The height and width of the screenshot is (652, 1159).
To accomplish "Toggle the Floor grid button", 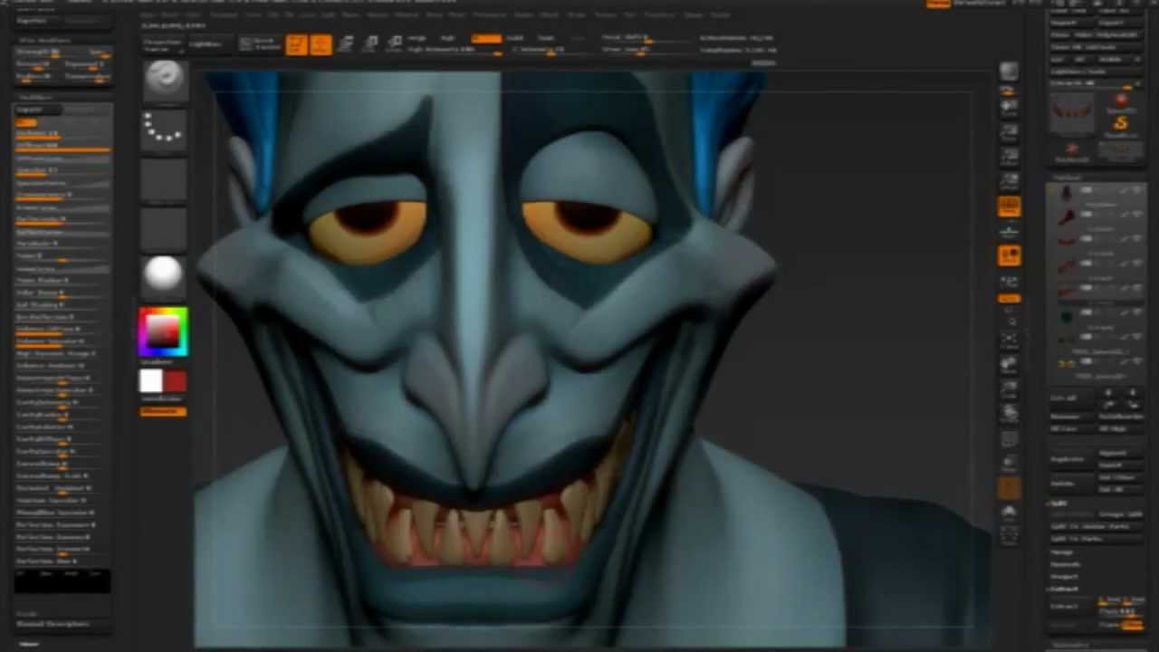I will pos(1009,233).
